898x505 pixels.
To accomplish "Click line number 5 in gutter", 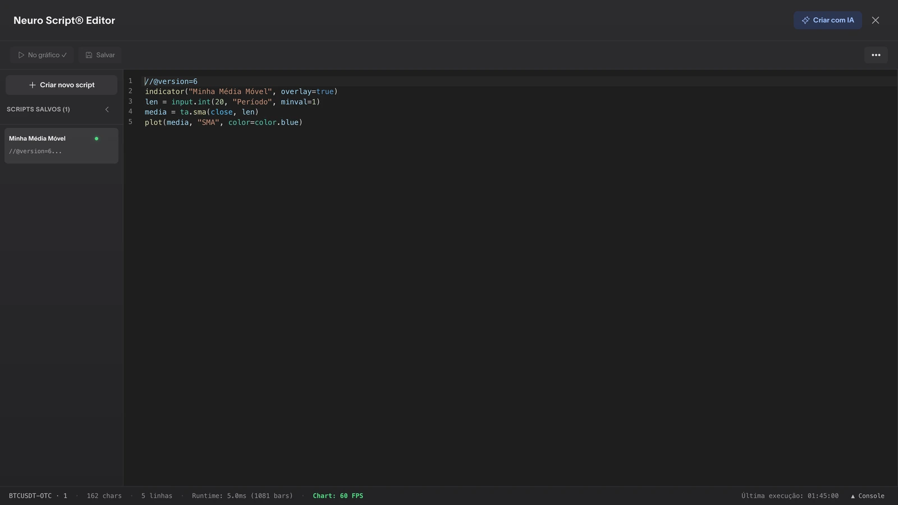I will point(130,122).
